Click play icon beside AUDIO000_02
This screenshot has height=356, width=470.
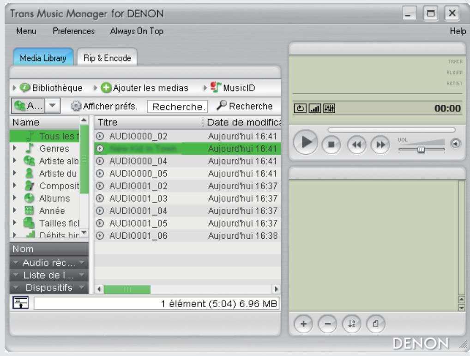coord(100,136)
